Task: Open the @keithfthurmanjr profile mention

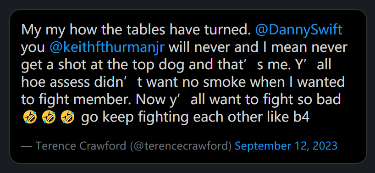Action: click(107, 47)
